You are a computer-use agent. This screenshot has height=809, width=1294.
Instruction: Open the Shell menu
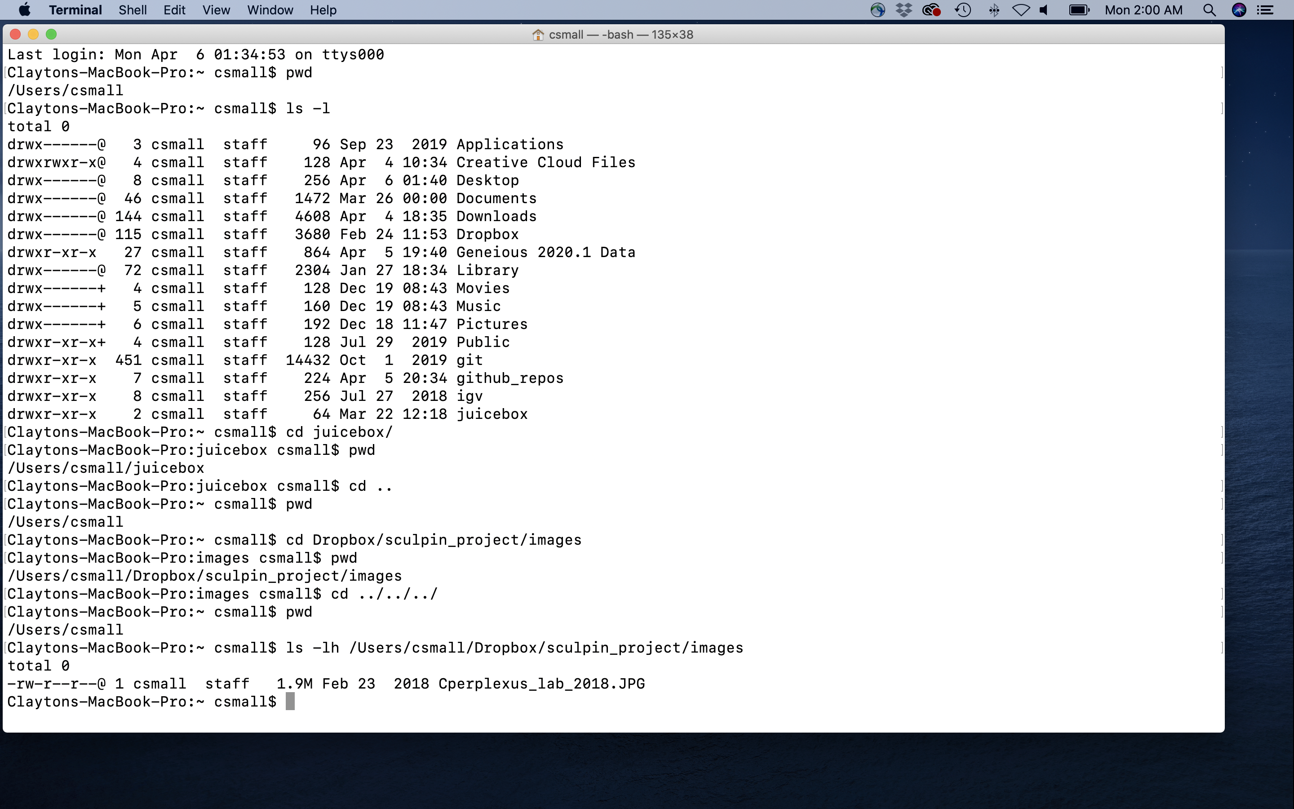click(133, 9)
